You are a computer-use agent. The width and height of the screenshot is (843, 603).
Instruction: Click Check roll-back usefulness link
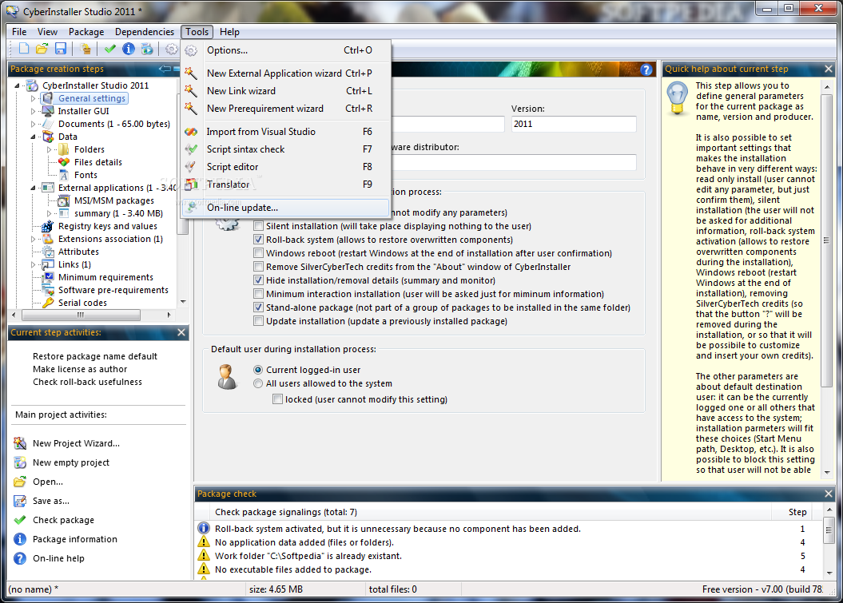(x=88, y=382)
